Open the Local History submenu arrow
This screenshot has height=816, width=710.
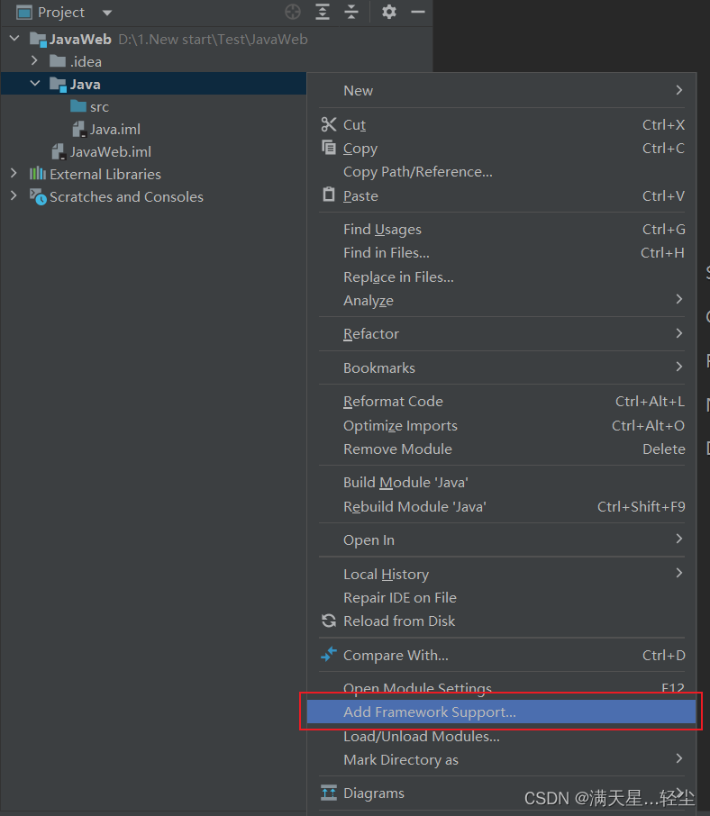[x=678, y=573]
